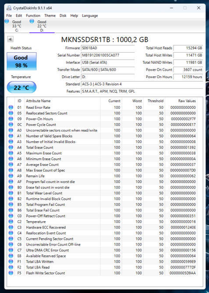Click the Drive Letter field D:
Viewport: 209px width, 293px height.
108,77
